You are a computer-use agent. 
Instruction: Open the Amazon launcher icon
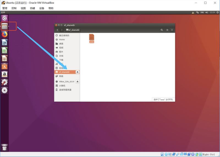[x=4, y=74]
